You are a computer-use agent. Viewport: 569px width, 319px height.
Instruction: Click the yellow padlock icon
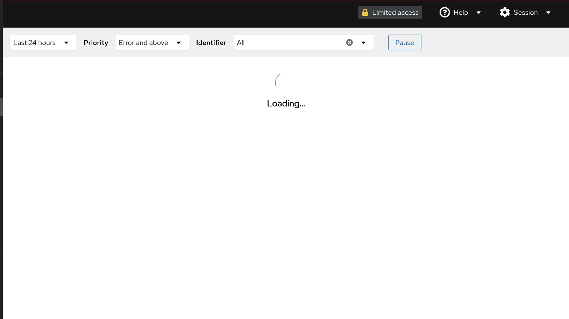coord(365,13)
